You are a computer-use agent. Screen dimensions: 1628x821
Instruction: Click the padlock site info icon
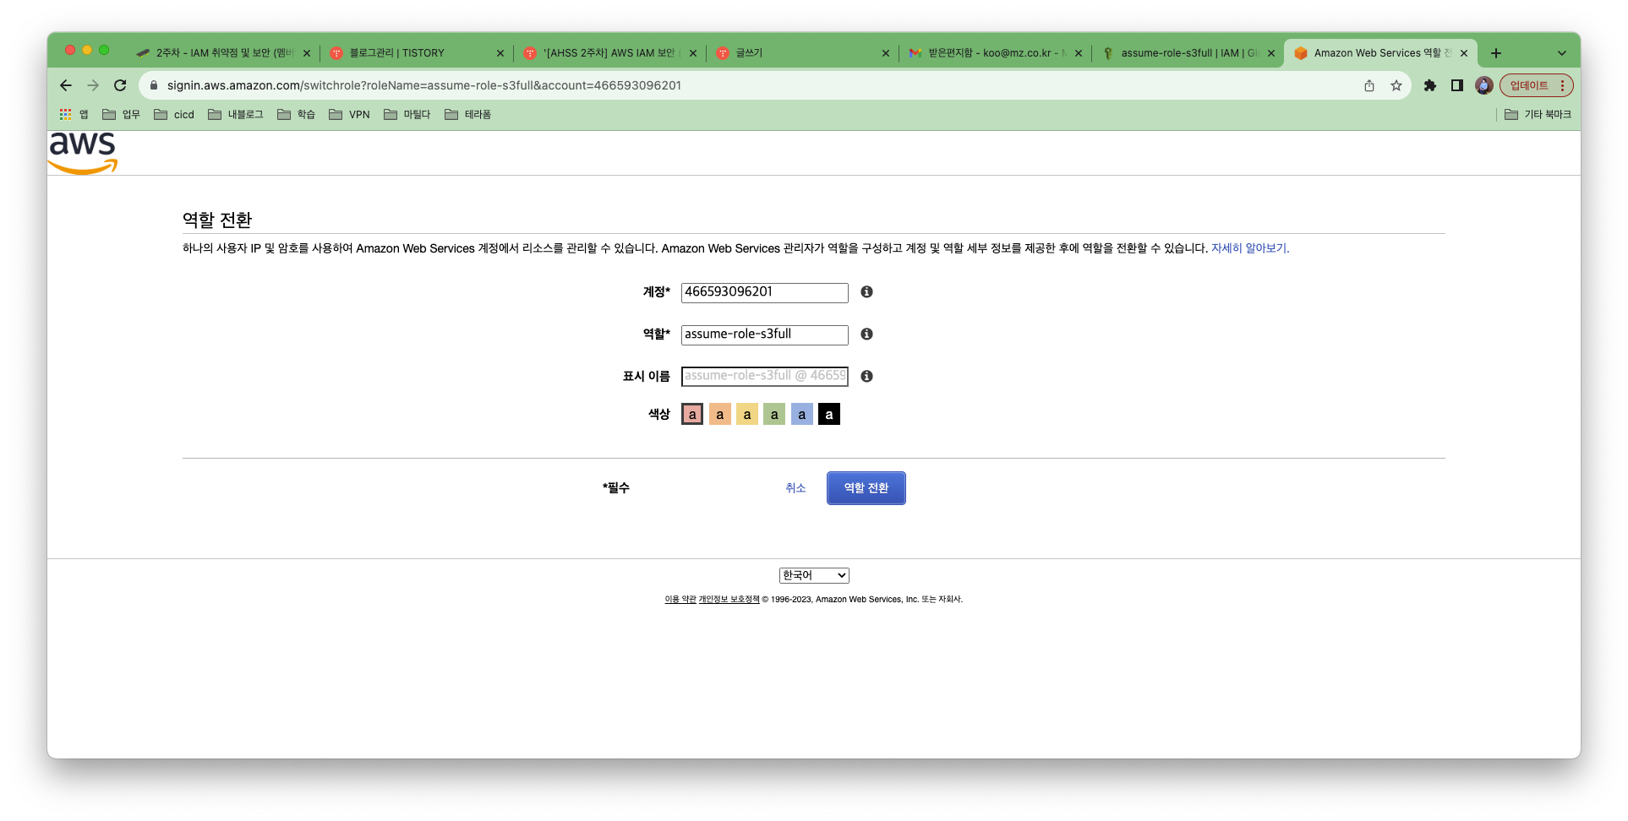click(154, 85)
